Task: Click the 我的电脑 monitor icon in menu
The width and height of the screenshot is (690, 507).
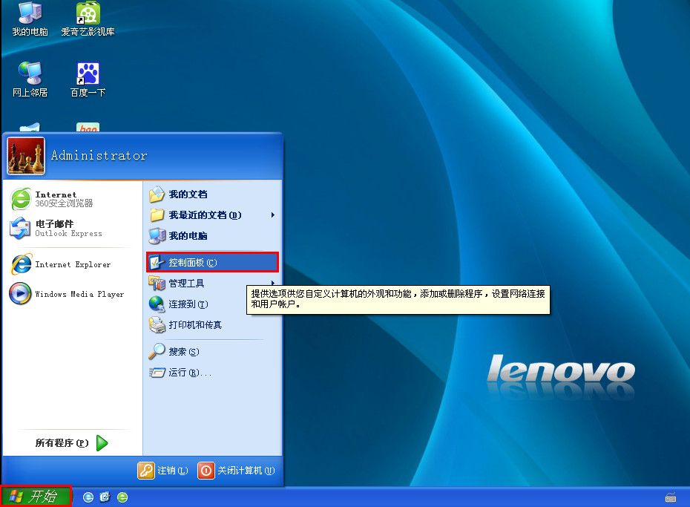Action: pyautogui.click(x=157, y=235)
